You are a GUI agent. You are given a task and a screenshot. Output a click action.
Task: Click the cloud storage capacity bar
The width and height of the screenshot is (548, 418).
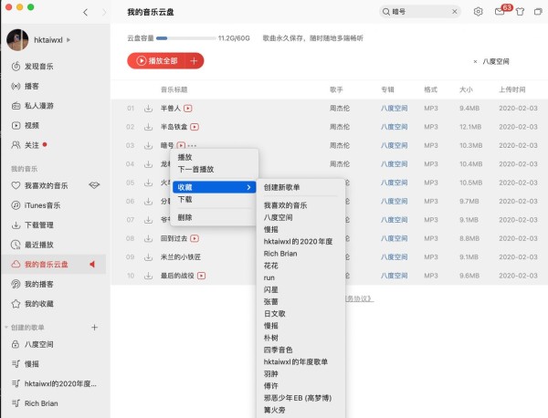coord(185,38)
